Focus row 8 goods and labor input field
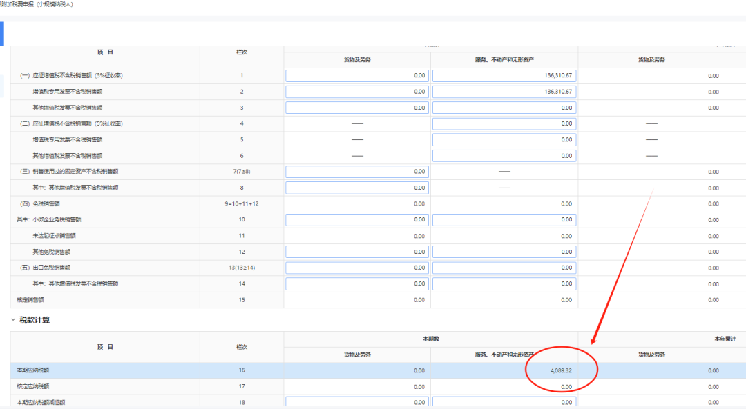 (357, 188)
